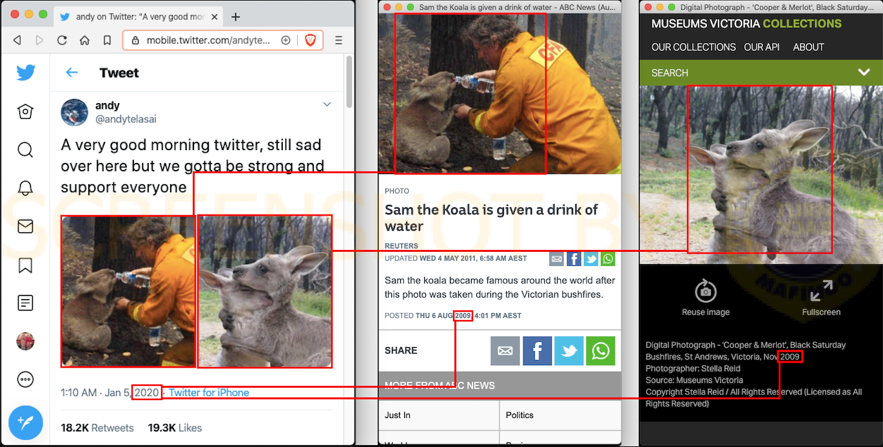Click the plus icon in address bar
Screen dimensions: 883x447
pyautogui.click(x=286, y=40)
